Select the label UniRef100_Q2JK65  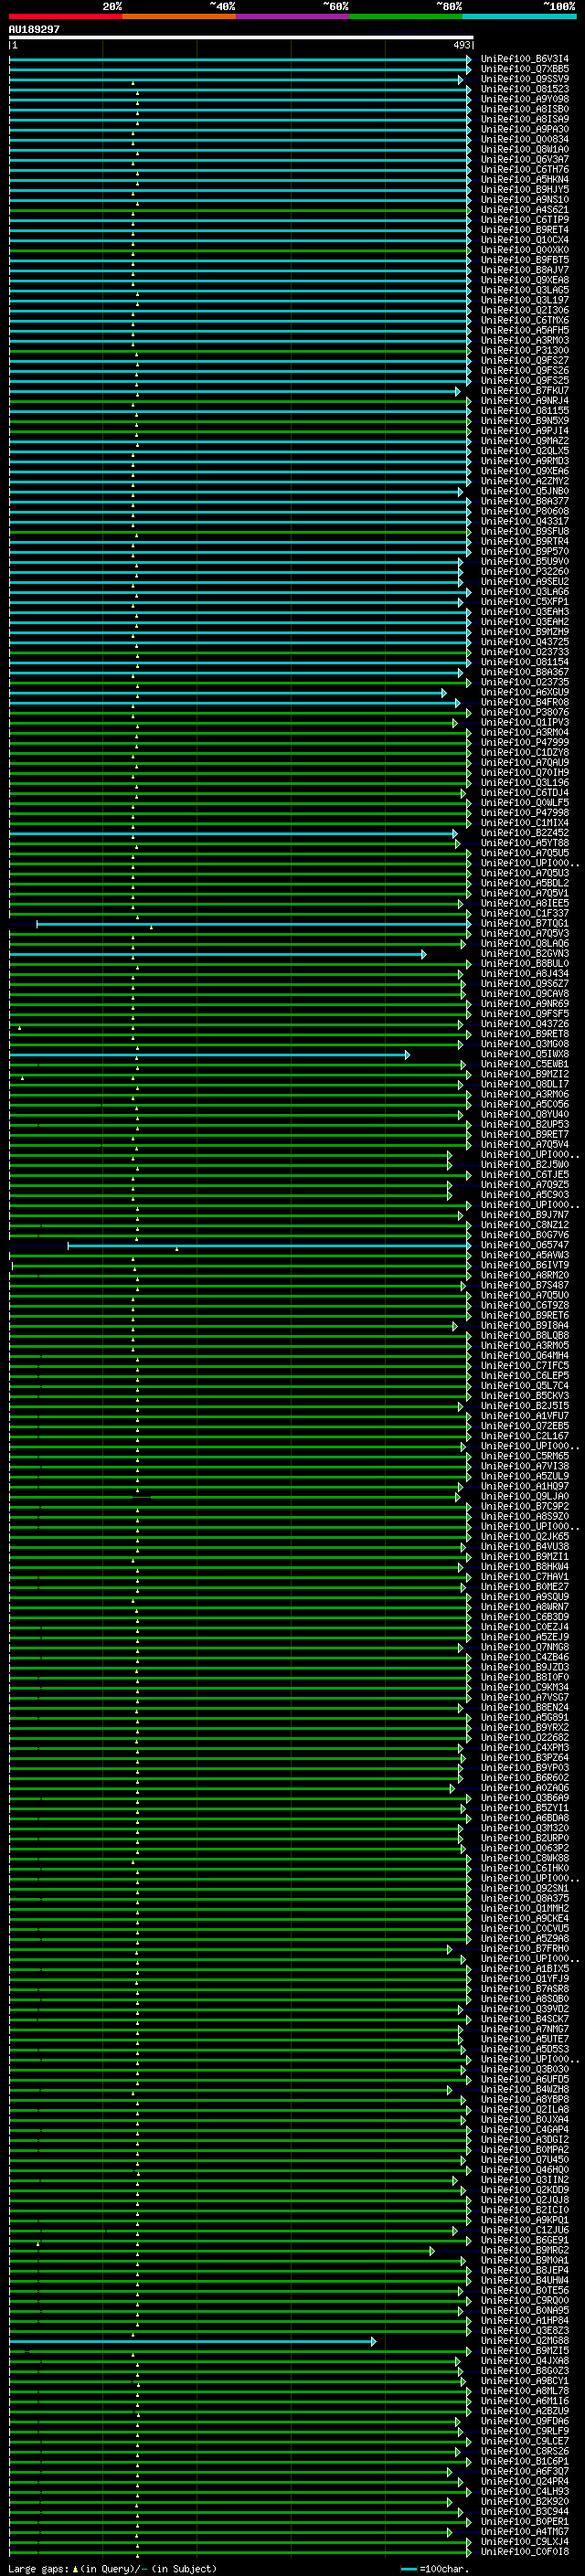pyautogui.click(x=525, y=1537)
